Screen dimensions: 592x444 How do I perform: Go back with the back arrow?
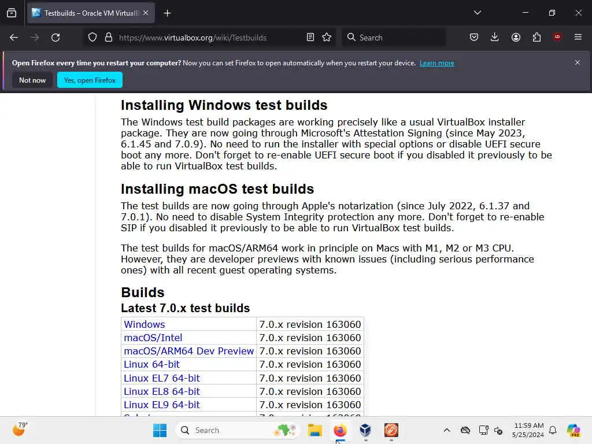[14, 38]
